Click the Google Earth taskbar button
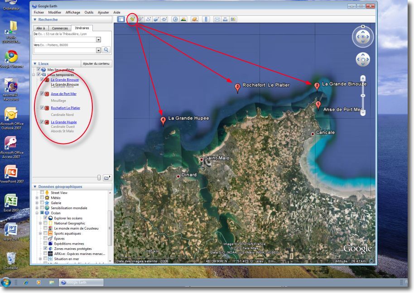The height and width of the screenshot is (293, 414). 81,283
